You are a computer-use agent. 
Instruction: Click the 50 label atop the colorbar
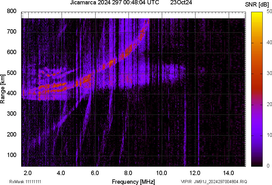point(269,12)
